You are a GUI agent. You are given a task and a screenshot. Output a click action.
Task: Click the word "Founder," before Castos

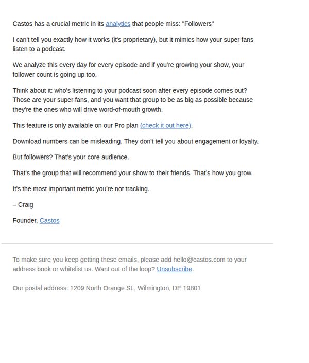(x=25, y=221)
